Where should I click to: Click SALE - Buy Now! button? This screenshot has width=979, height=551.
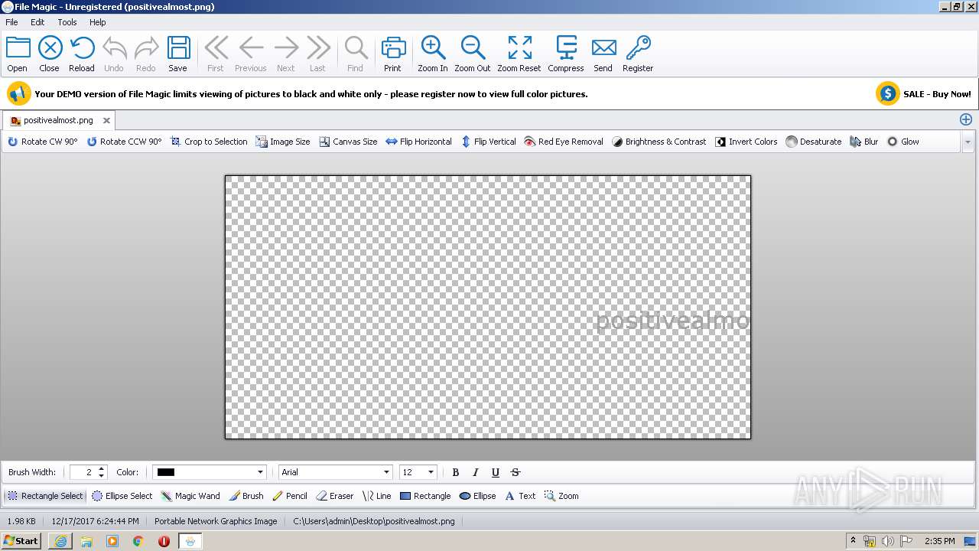pyautogui.click(x=924, y=94)
